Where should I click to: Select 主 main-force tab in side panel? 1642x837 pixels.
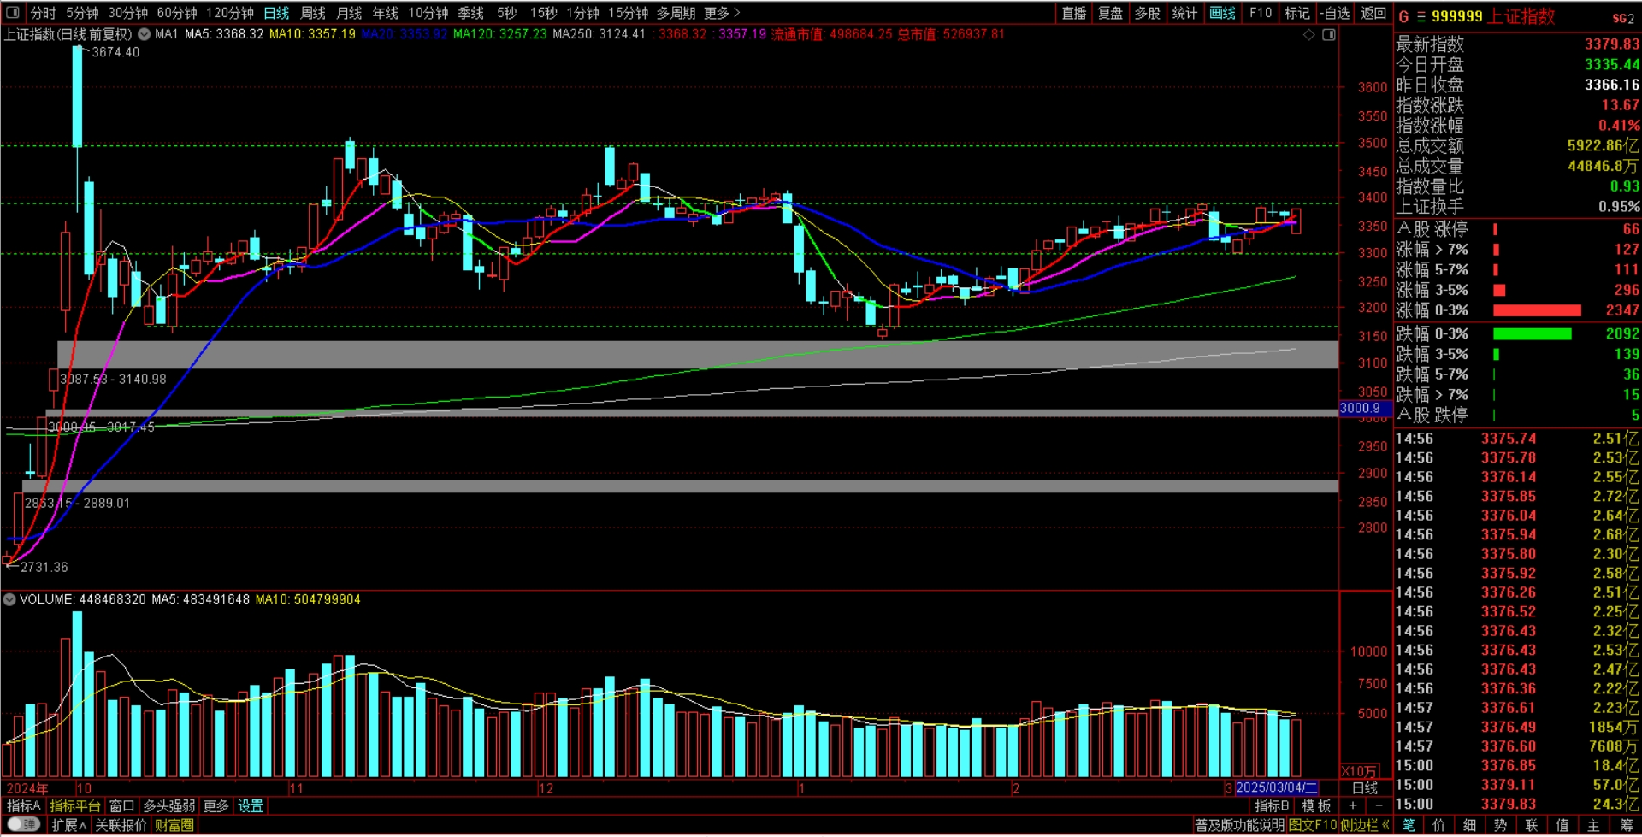(1593, 825)
